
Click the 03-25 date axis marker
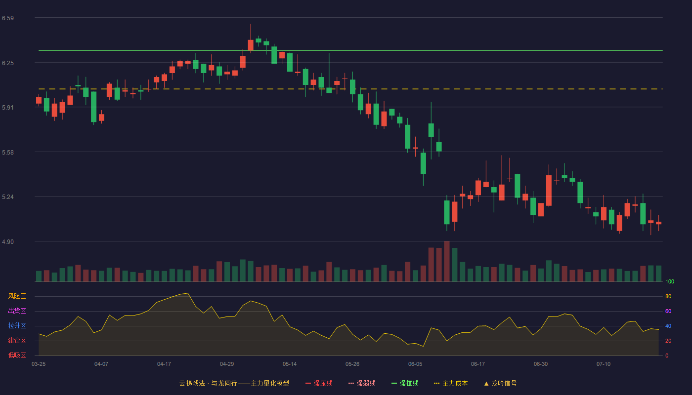pyautogui.click(x=39, y=364)
